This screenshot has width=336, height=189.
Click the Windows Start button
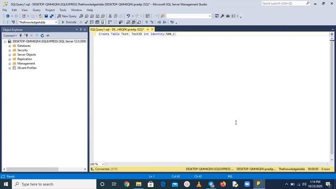coord(6,184)
